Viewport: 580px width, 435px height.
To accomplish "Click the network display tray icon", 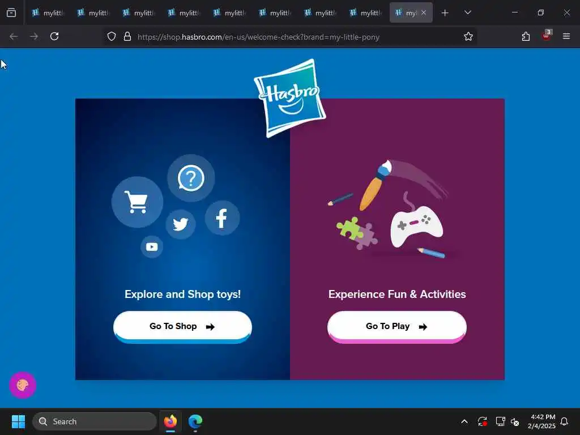I will point(501,421).
